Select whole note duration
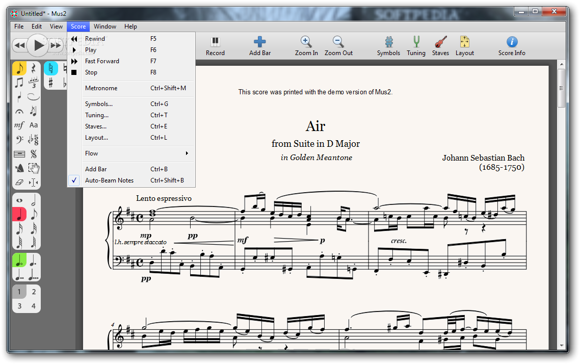580x364 pixels. click(x=19, y=200)
